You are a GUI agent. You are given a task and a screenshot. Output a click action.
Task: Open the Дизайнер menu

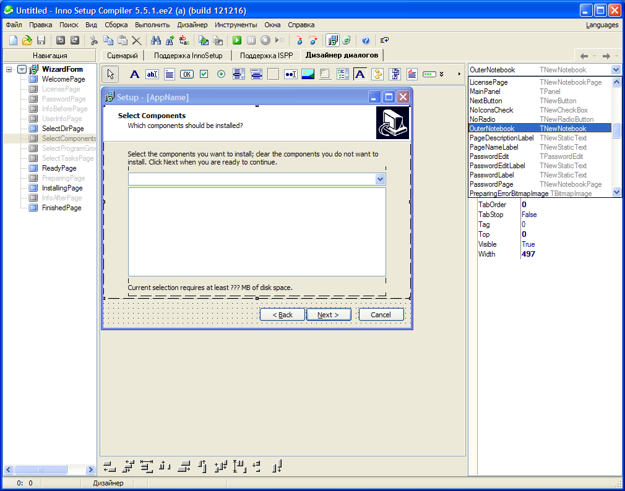[x=192, y=25]
